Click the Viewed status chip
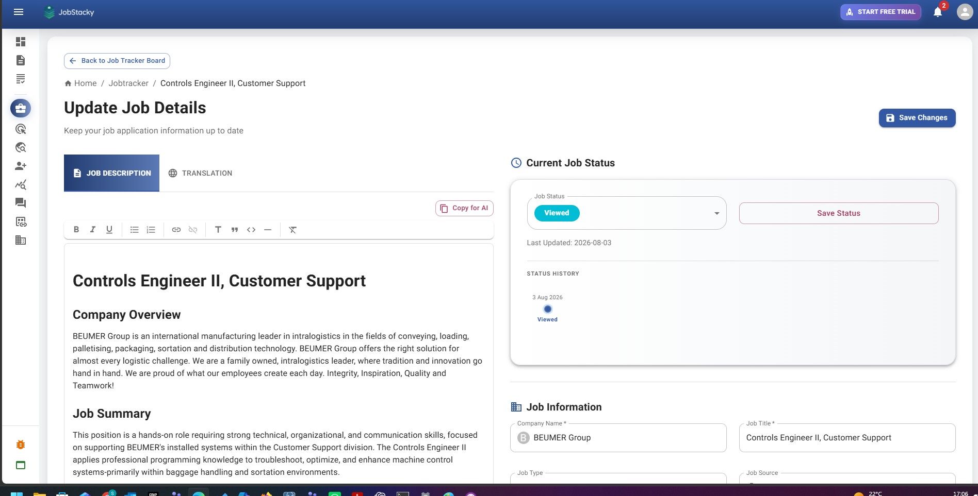978x496 pixels. [557, 213]
